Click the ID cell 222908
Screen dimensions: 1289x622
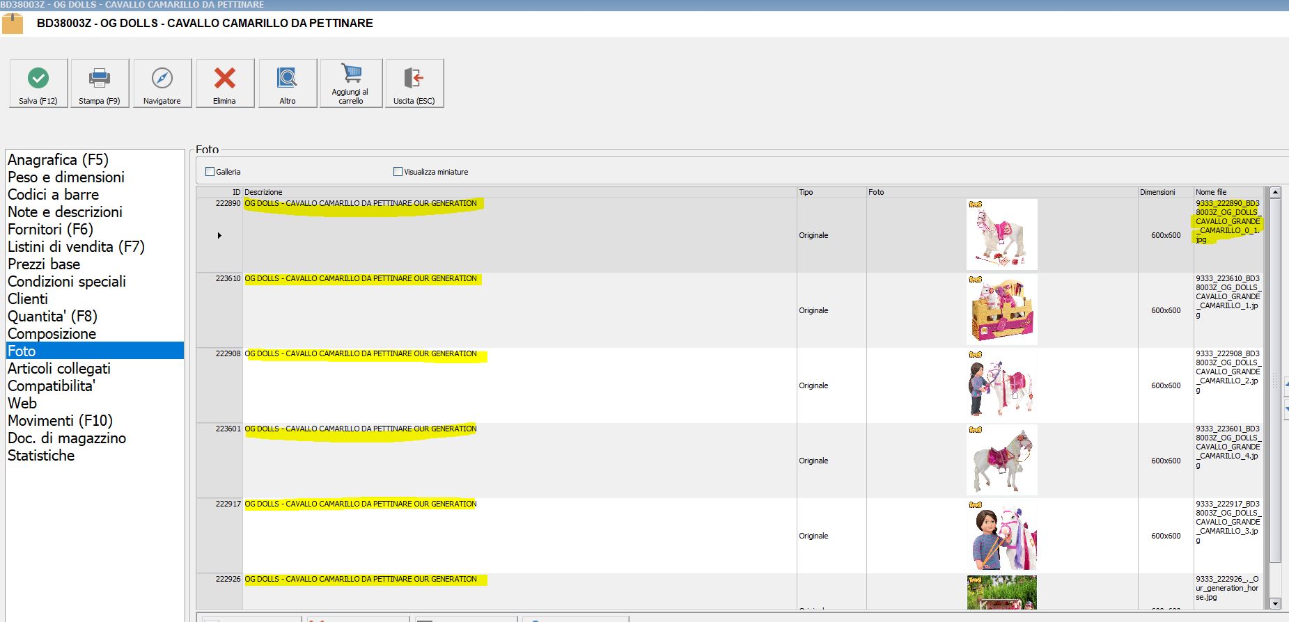[x=228, y=354]
